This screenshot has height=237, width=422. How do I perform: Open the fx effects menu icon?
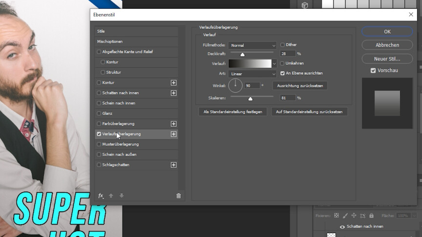click(x=101, y=196)
